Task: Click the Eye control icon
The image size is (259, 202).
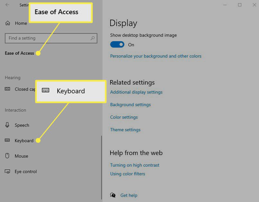Action: pyautogui.click(x=8, y=171)
